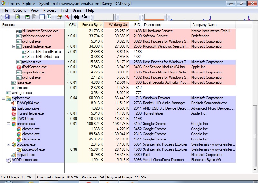Viewport: 258px width, 183px height.
Task: Click the red X Kill Process icon
Action: [67, 17]
